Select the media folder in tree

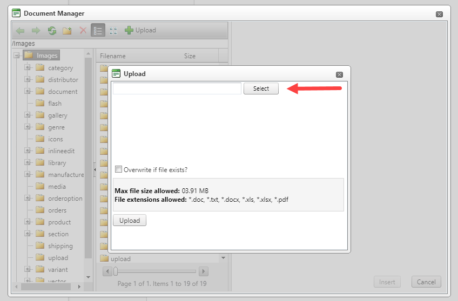pos(51,187)
